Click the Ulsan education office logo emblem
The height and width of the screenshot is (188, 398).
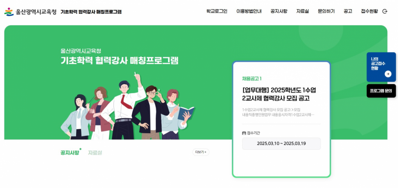point(9,12)
